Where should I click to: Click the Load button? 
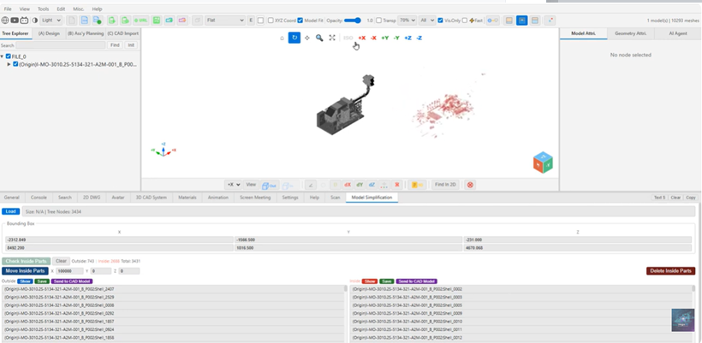11,211
